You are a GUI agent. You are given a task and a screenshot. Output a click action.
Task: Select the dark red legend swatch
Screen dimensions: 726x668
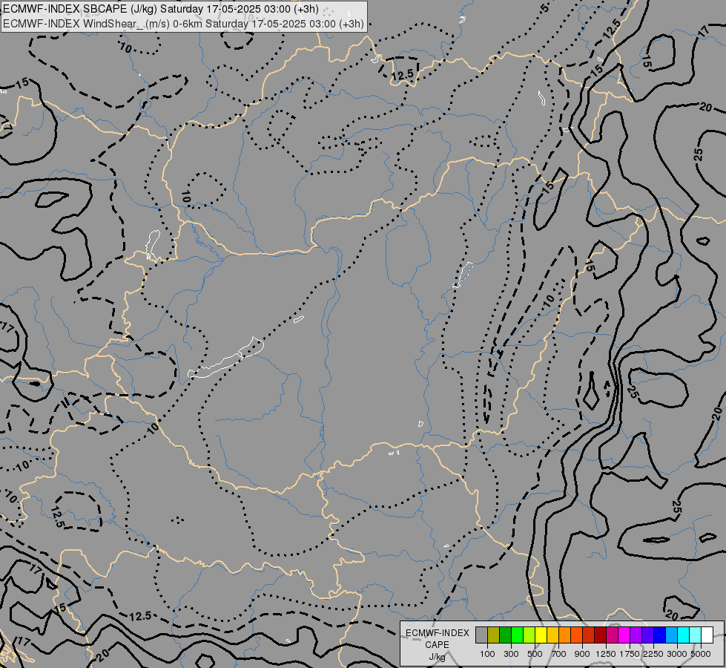(600, 635)
